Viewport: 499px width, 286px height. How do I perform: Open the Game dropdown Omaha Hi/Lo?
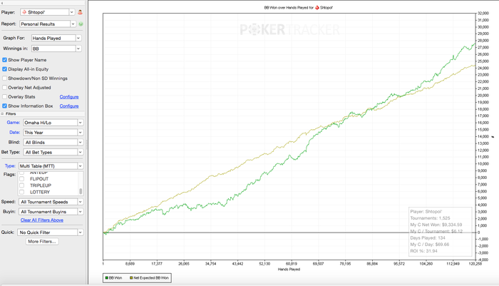(x=53, y=123)
